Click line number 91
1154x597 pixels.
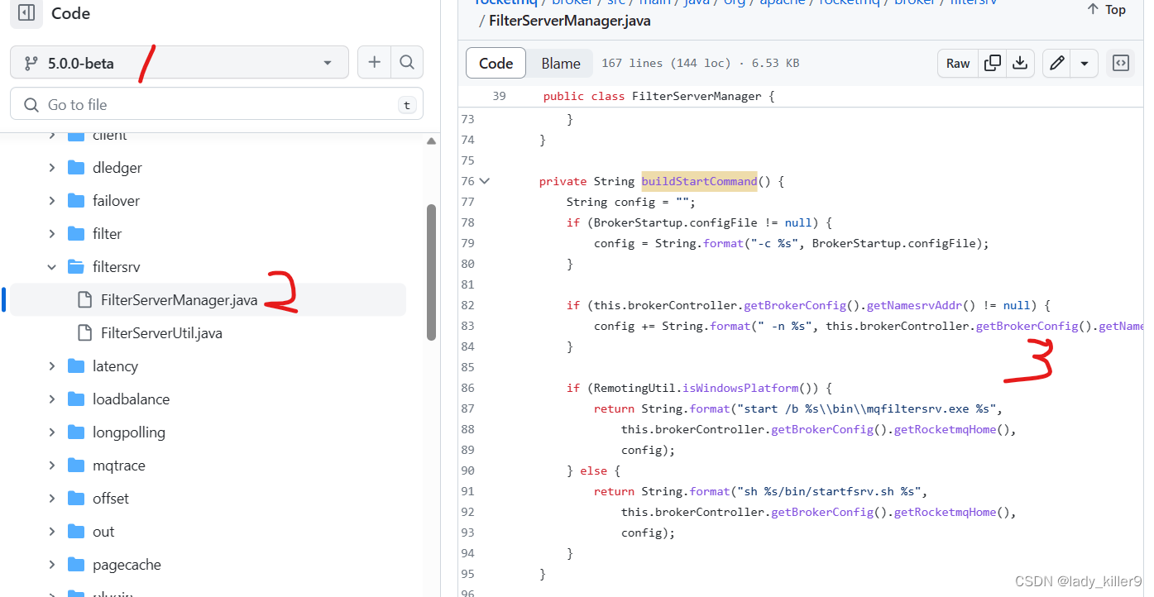[x=467, y=491]
